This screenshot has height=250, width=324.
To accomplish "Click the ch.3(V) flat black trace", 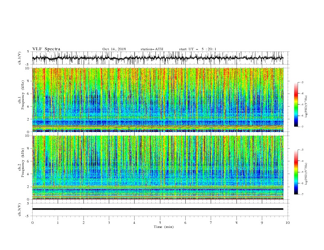I will click(x=157, y=209).
